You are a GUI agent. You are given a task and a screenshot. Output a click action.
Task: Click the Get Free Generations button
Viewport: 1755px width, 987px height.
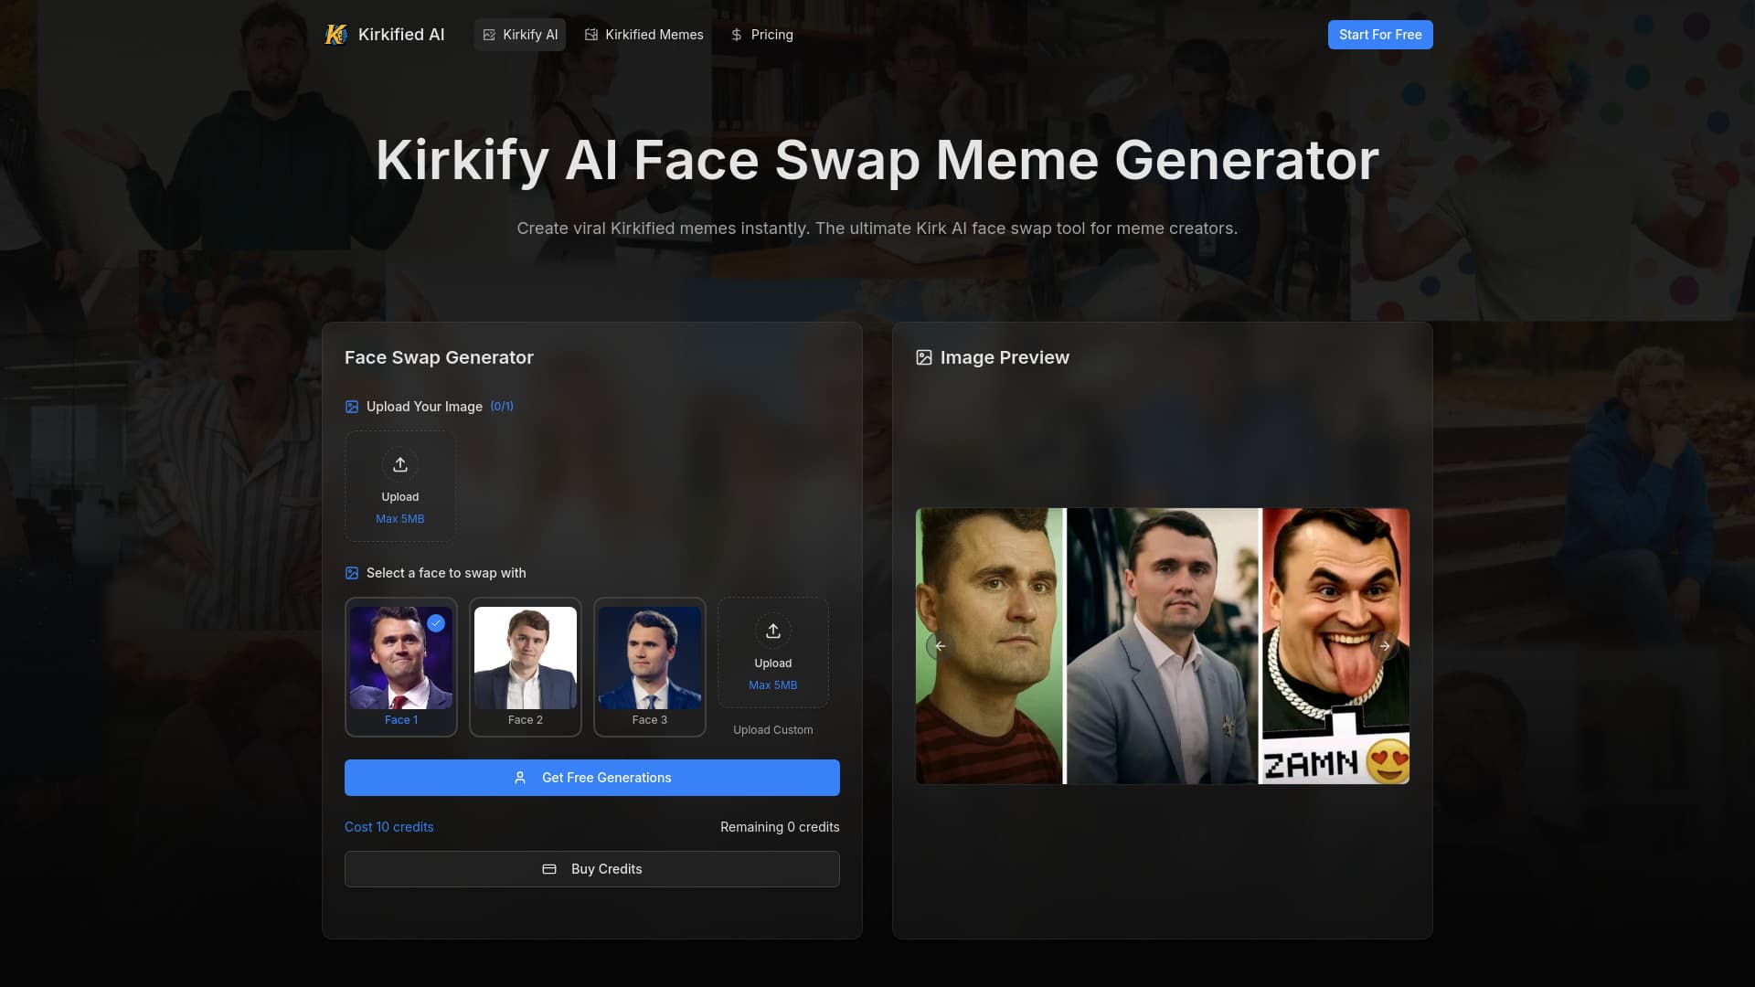click(591, 778)
